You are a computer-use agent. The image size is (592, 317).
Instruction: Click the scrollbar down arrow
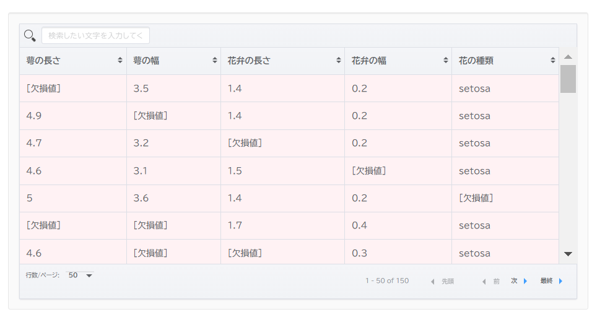click(568, 254)
